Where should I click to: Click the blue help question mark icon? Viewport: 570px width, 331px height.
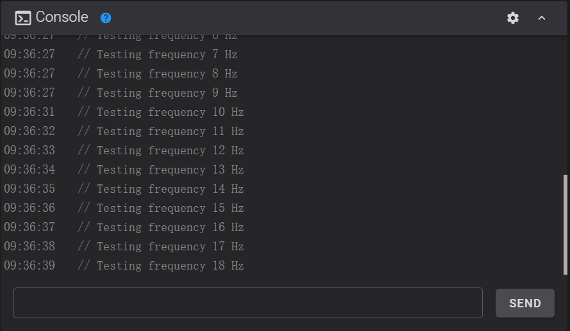tap(106, 18)
